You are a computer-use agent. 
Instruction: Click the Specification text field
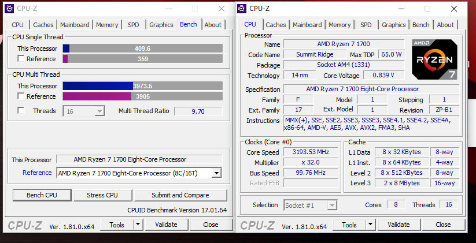[371, 89]
